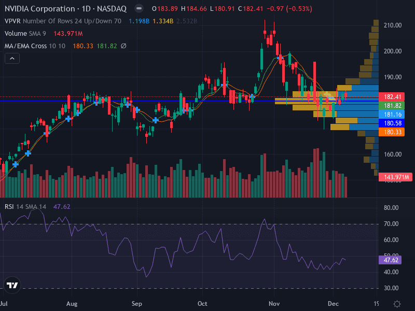415x311 pixels.
Task: Click the Oct label on time axis
Action: pyautogui.click(x=202, y=304)
